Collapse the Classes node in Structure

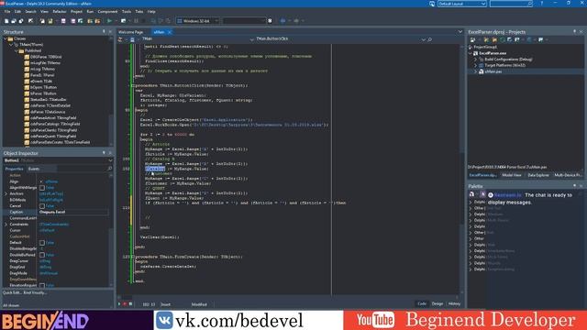coord(6,38)
